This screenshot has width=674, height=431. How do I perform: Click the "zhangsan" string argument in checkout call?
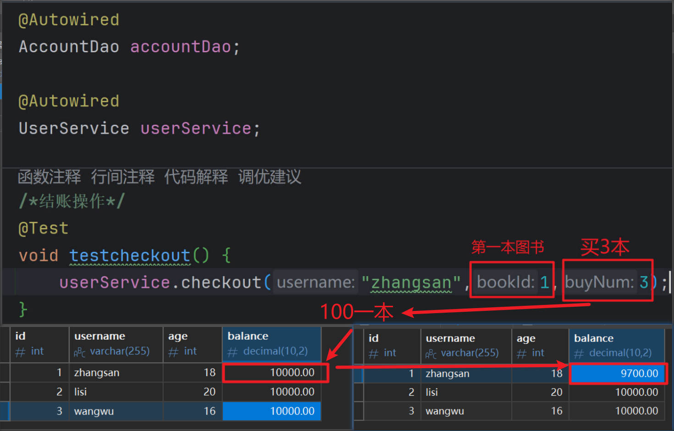coord(411,282)
